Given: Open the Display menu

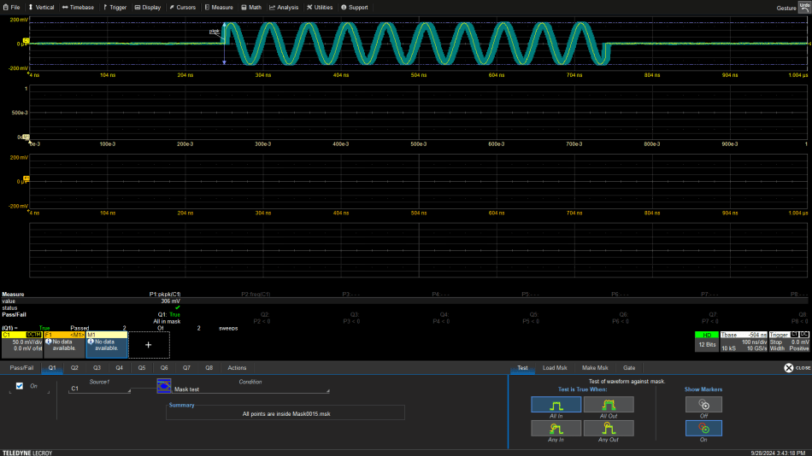Looking at the screenshot, I should pos(148,7).
